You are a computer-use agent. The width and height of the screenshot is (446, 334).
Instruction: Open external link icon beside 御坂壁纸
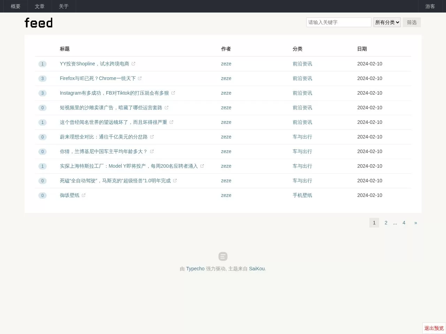pos(84,196)
